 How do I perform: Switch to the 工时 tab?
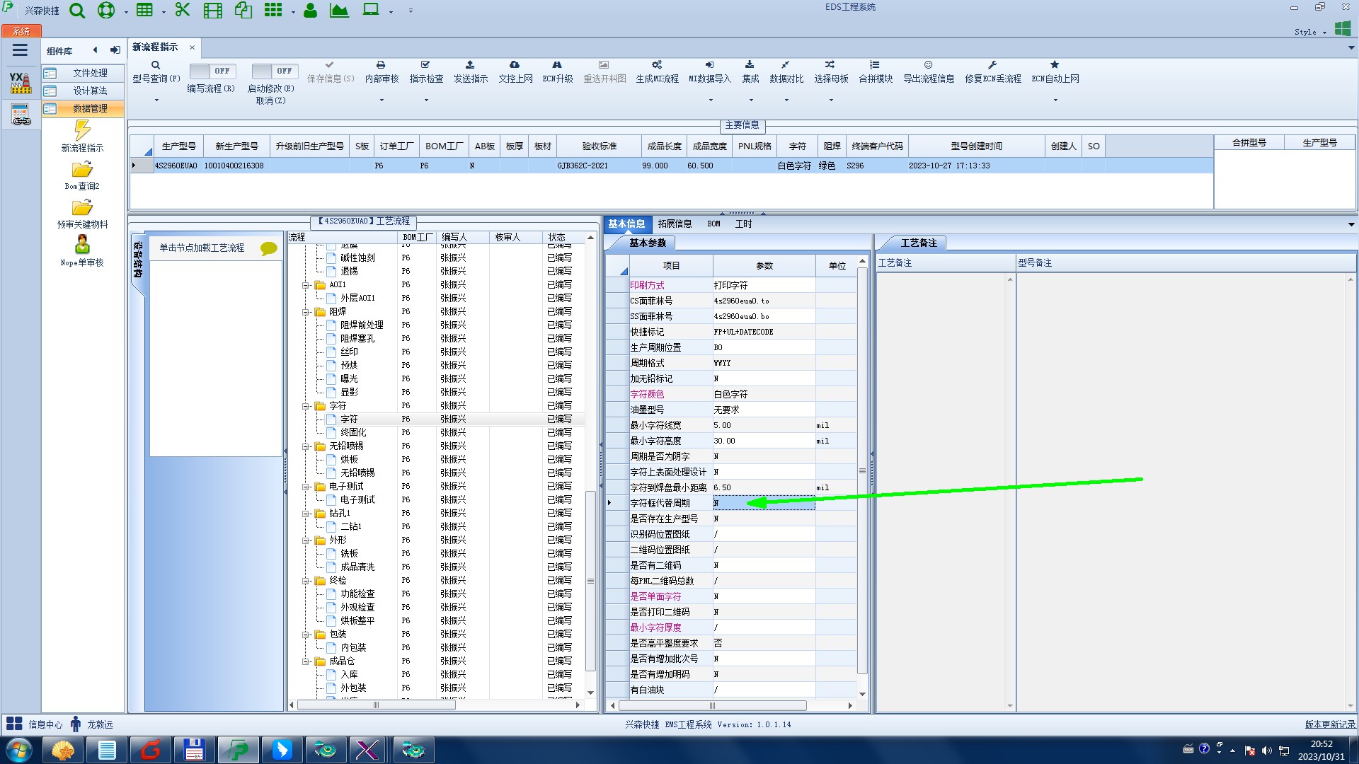click(743, 224)
